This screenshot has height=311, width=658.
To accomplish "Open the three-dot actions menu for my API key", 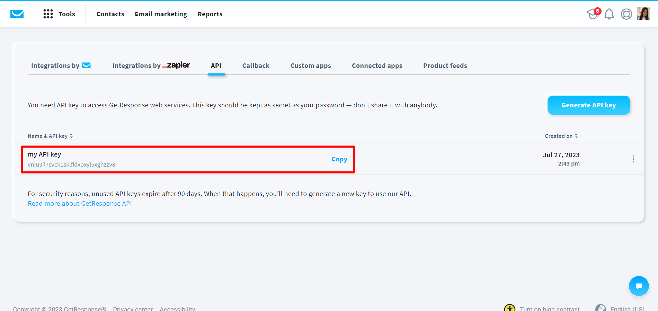I will pos(633,159).
